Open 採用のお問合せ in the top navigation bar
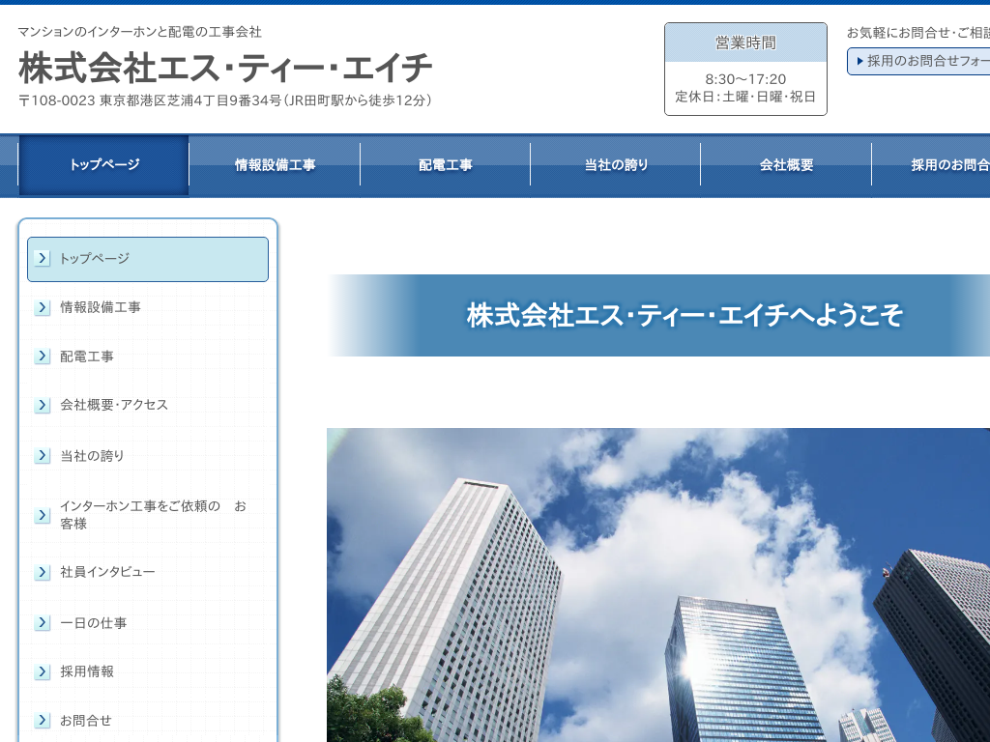The image size is (990, 742). coord(931,165)
